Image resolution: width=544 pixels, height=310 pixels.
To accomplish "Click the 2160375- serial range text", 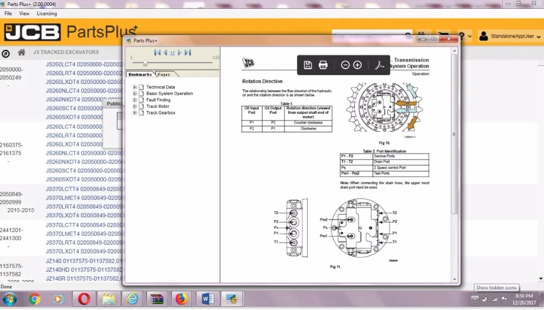I will (x=11, y=145).
